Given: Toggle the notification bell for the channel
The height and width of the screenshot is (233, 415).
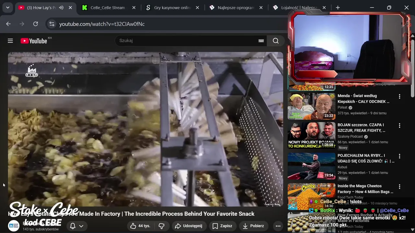Looking at the screenshot, I should click(73, 226).
